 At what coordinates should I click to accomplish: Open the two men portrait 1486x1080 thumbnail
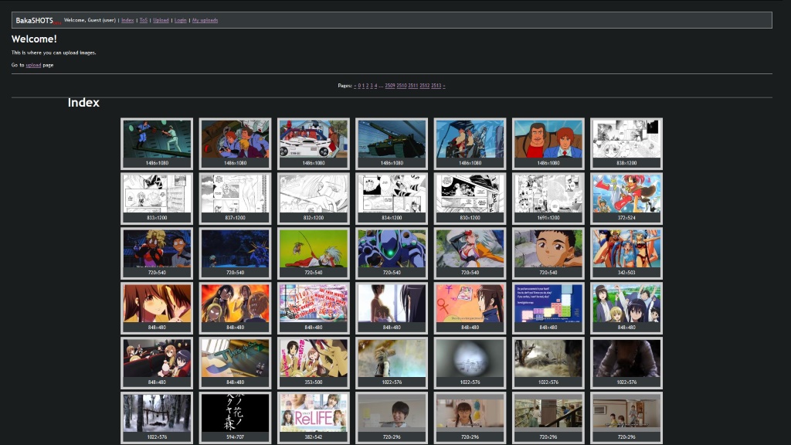point(548,143)
